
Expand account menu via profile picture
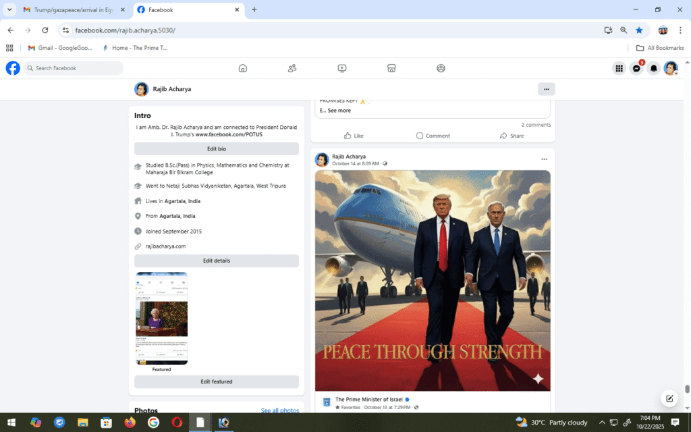coord(670,68)
